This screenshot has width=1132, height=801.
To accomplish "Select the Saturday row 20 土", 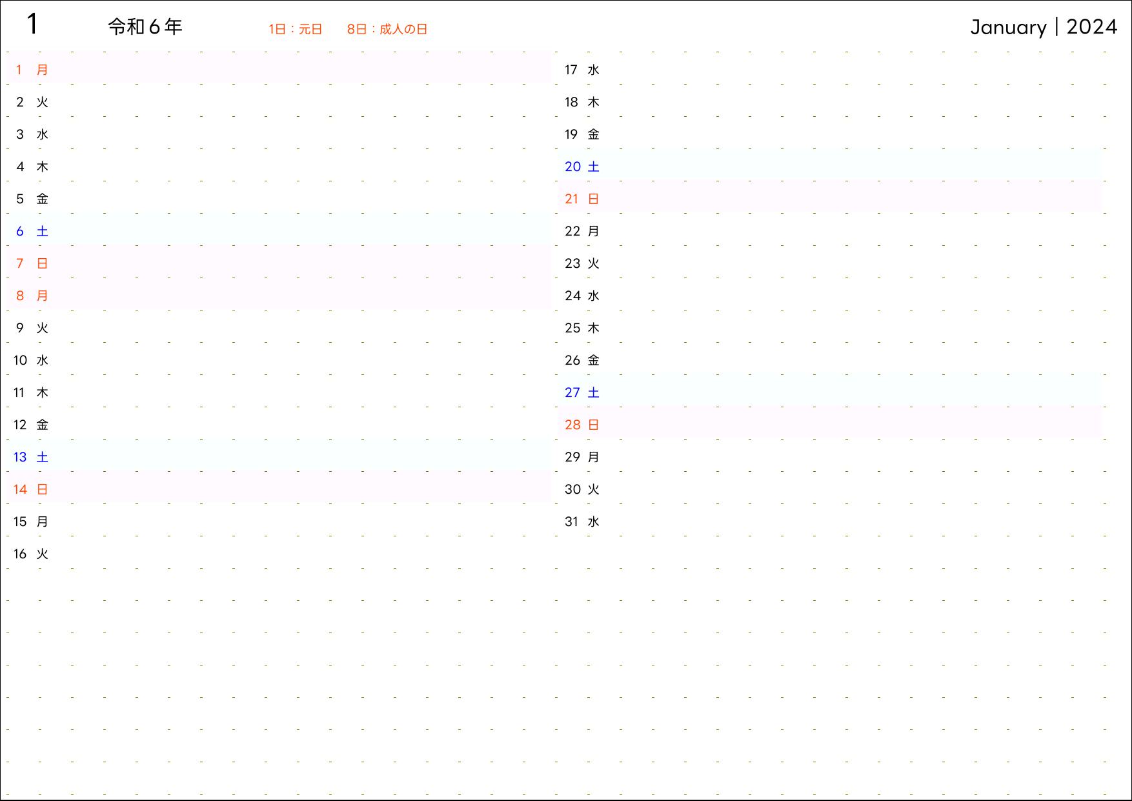I will [x=831, y=165].
